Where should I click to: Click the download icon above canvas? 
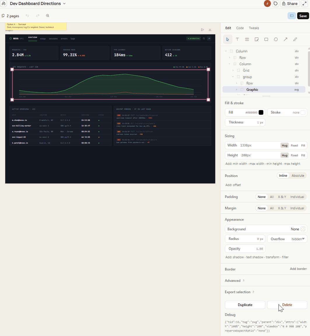pyautogui.click(x=210, y=30)
